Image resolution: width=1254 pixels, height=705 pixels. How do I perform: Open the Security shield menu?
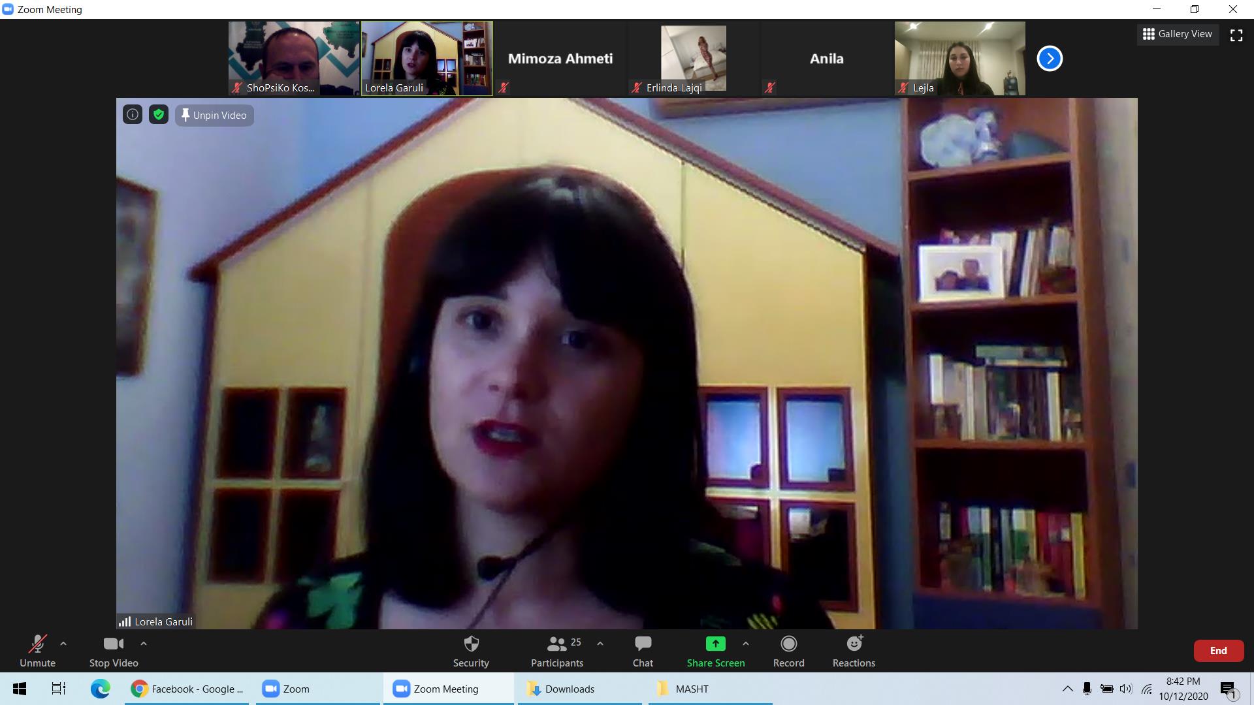point(471,651)
